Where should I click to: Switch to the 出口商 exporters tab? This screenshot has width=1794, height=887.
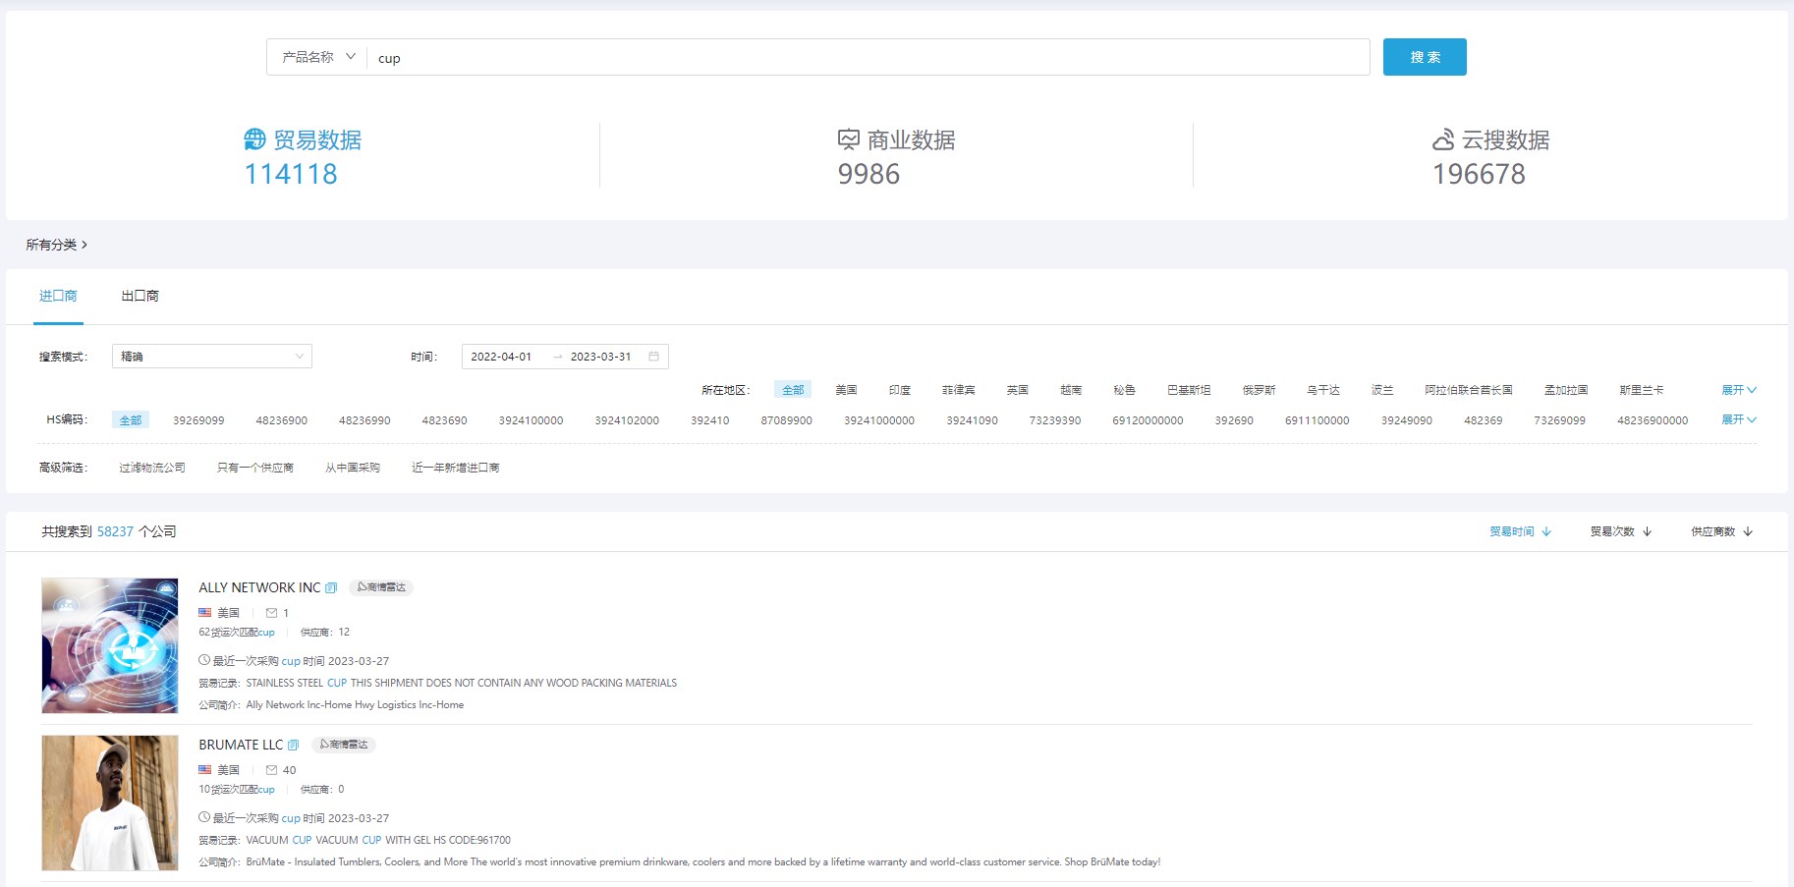coord(140,296)
